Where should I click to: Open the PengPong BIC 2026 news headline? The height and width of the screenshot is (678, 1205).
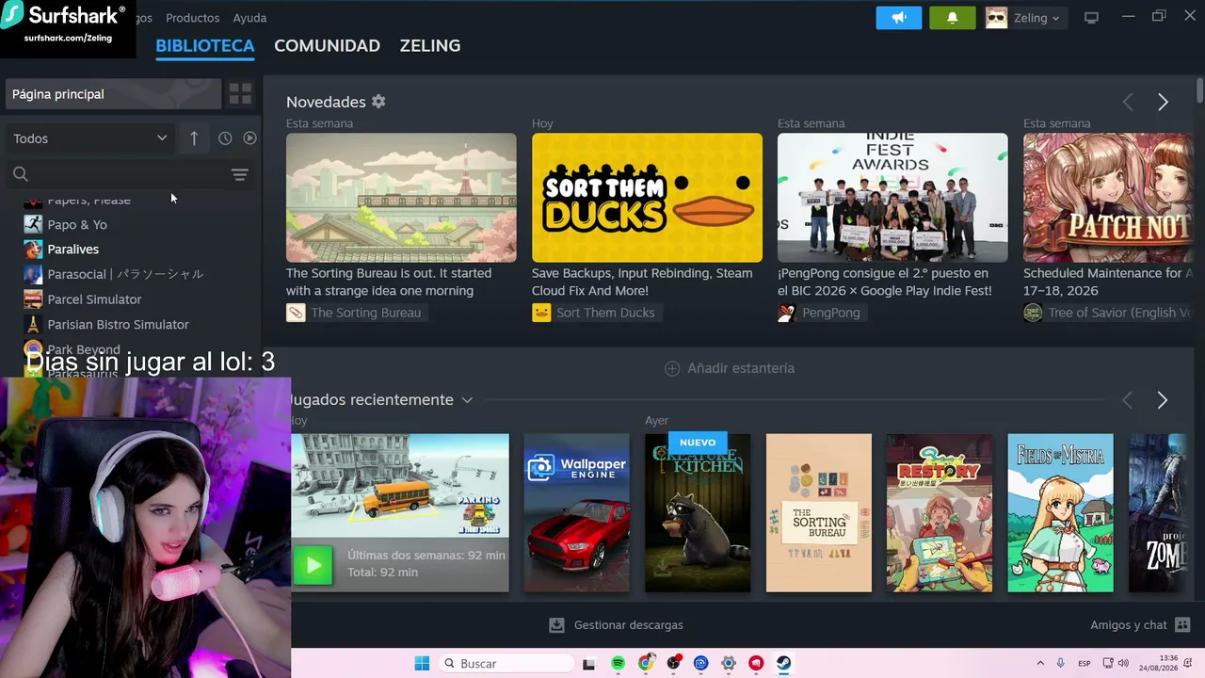click(885, 282)
